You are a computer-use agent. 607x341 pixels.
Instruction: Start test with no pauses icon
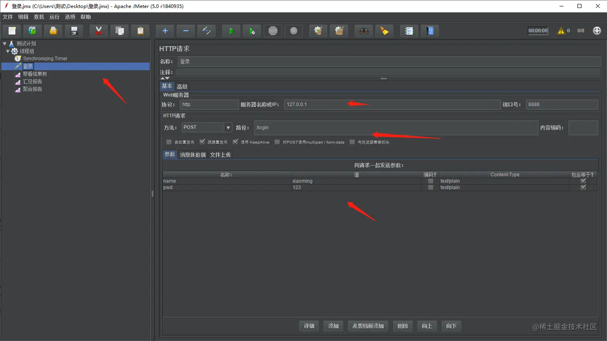[x=252, y=31]
